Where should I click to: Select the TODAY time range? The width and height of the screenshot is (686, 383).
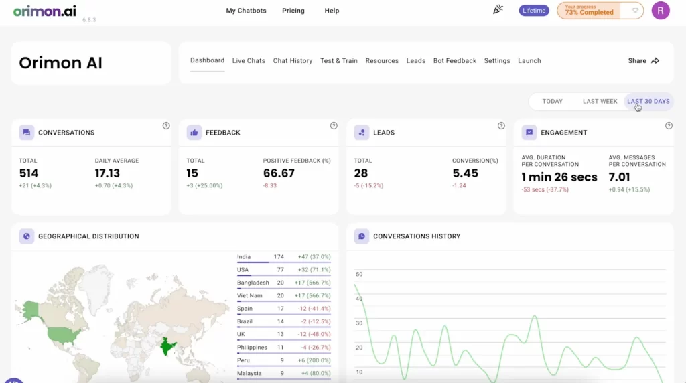coord(552,102)
